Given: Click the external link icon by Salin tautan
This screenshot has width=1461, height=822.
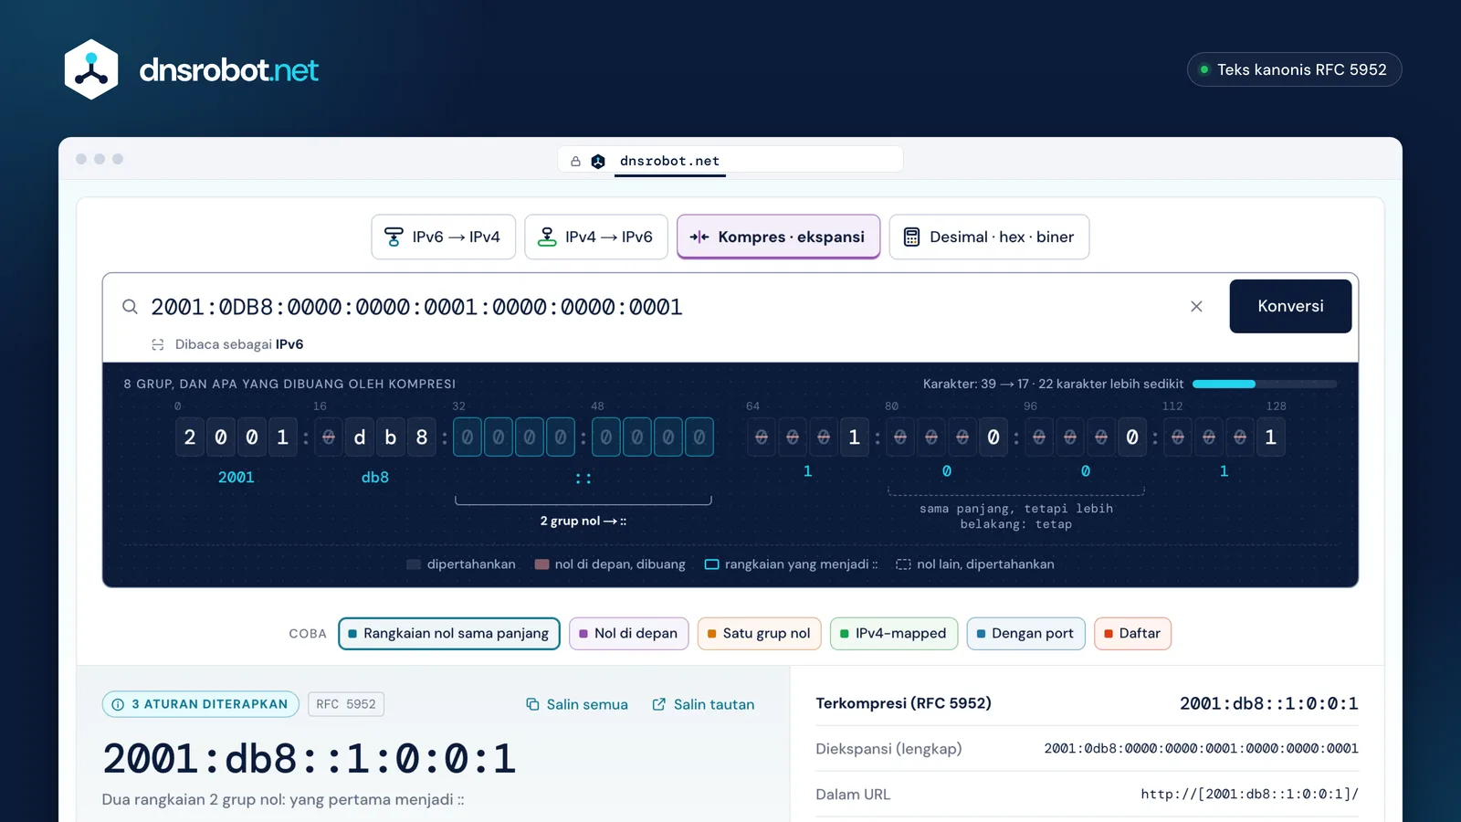Looking at the screenshot, I should pos(659,704).
